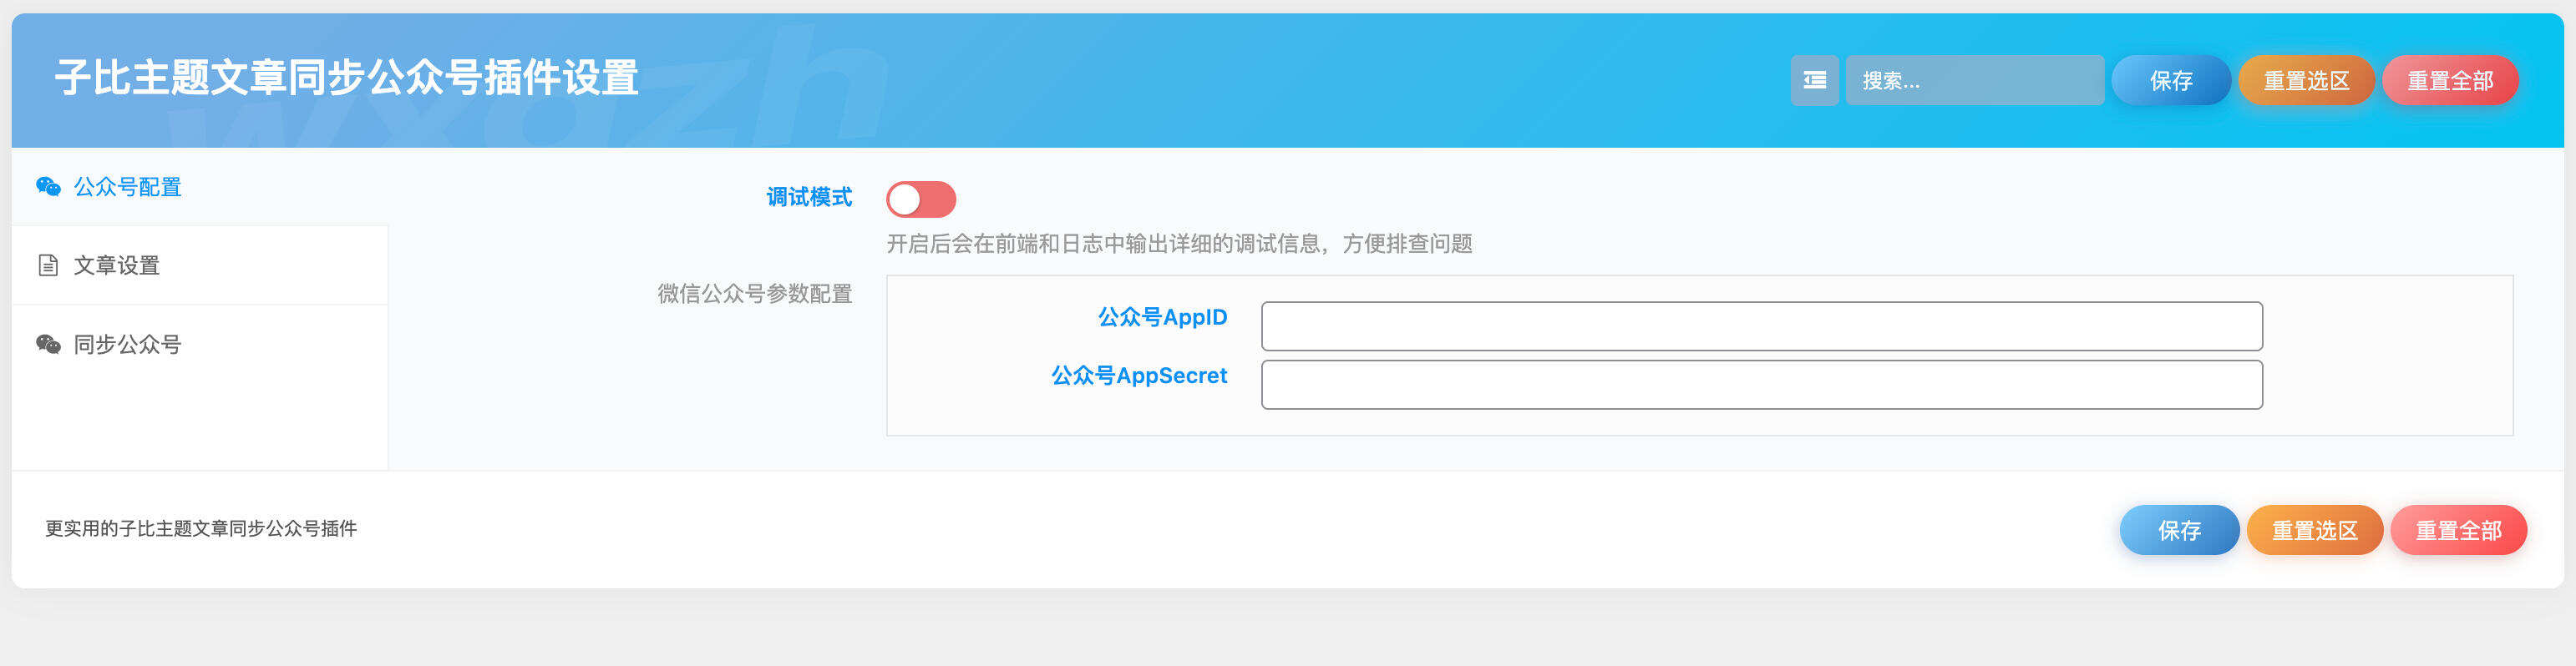This screenshot has width=2576, height=666.
Task: Click the 公众号AppID input field
Action: (1761, 325)
